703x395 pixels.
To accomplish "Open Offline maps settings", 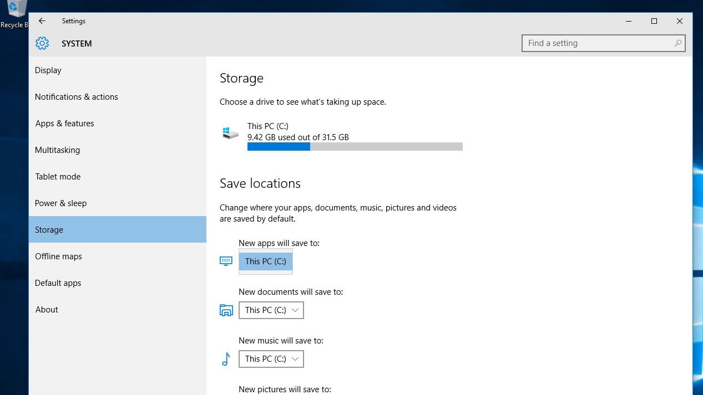I will [x=118, y=257].
